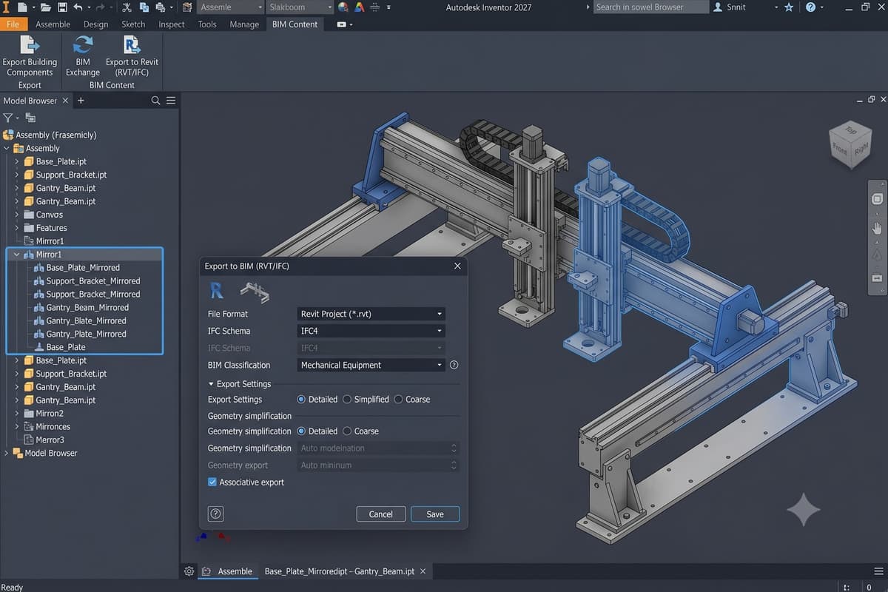This screenshot has width=888, height=592.
Task: Switch to the Inspect ribbon tab
Action: click(x=171, y=24)
